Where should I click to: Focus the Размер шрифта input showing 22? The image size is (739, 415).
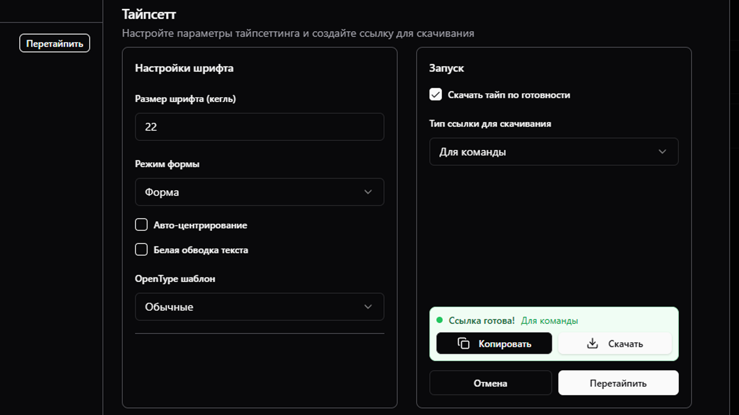pyautogui.click(x=259, y=127)
